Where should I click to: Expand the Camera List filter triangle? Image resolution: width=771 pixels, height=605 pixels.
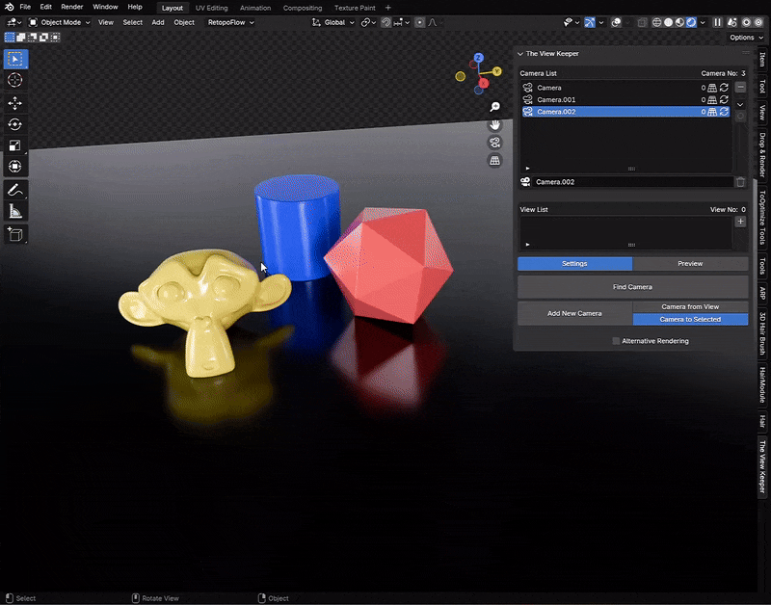click(527, 169)
